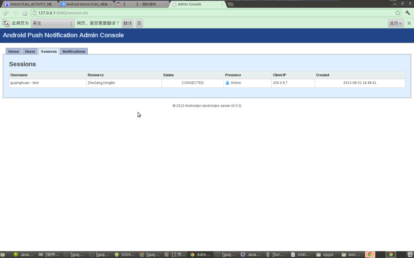Click the 翻译 translate button
Viewport: 414px width, 258px height.
point(127,23)
